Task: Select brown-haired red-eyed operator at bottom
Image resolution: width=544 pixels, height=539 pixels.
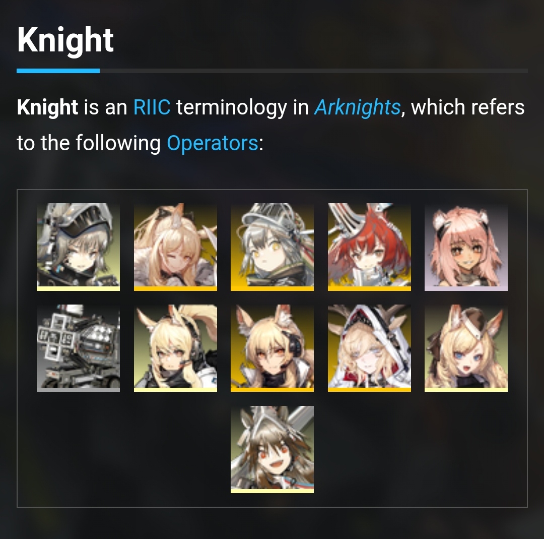Action: 272,449
